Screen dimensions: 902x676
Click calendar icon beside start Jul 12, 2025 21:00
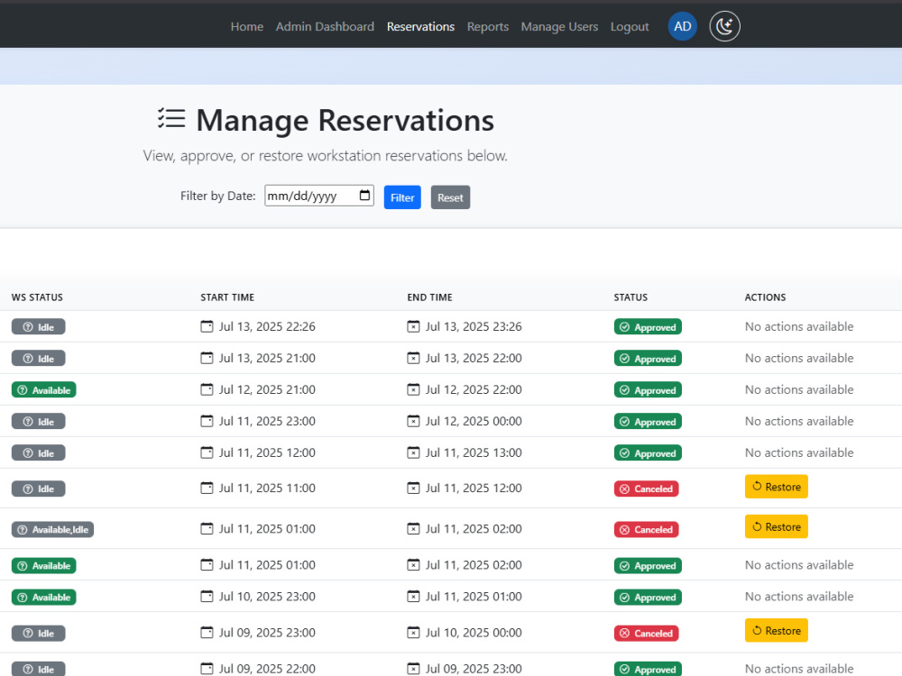pos(207,389)
